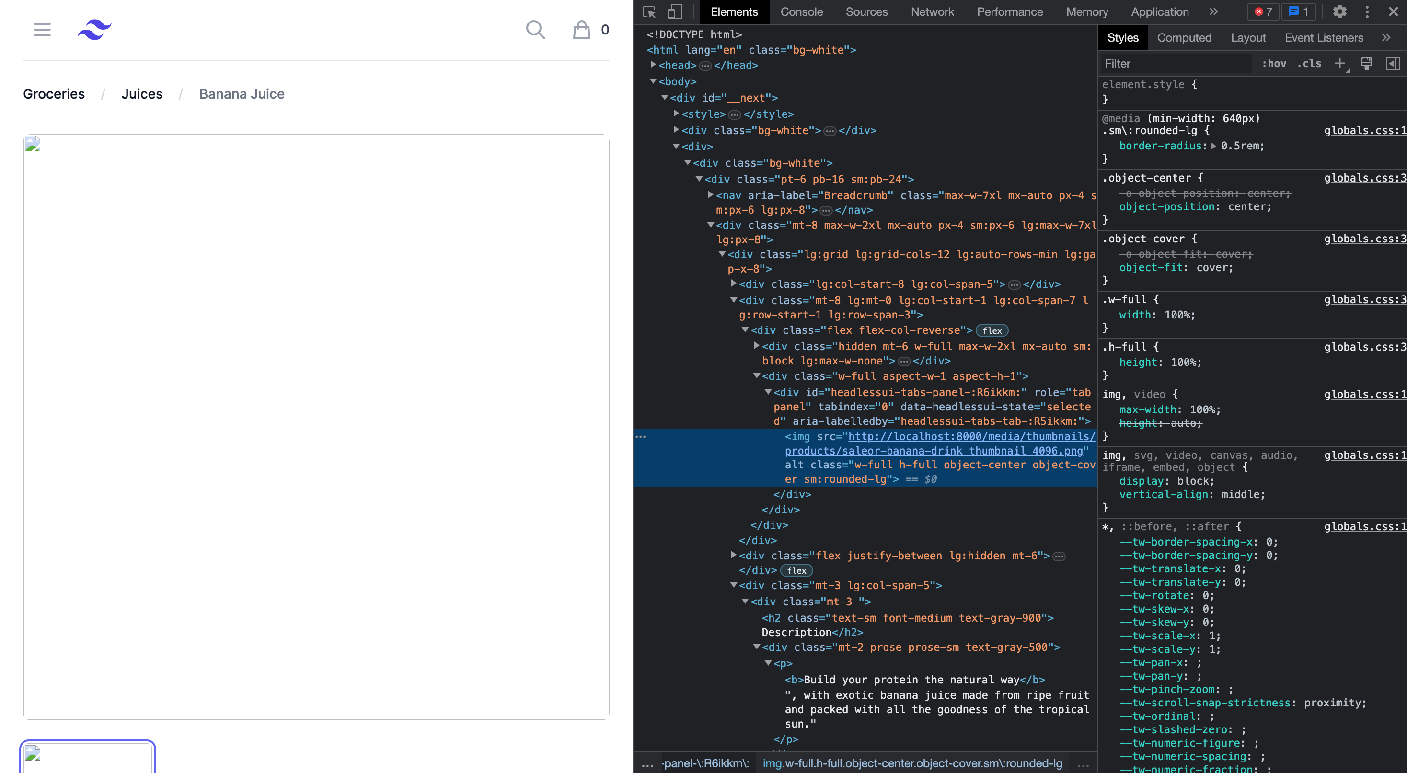Toggle the :hov pseudo-class panel
The image size is (1407, 773).
point(1274,63)
